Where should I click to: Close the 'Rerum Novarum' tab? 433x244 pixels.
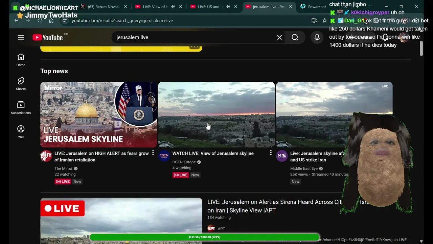click(126, 6)
